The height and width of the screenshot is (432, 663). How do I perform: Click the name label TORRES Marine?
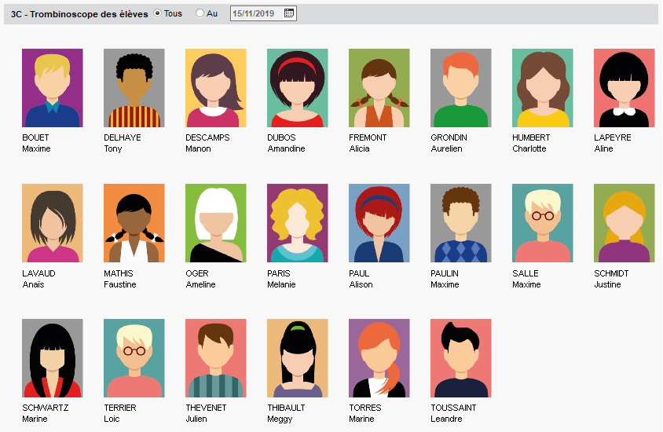365,413
